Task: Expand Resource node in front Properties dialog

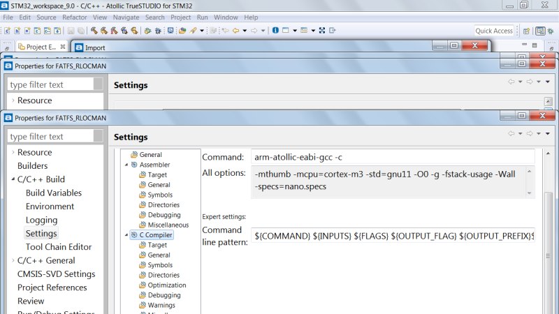Action: tap(13, 152)
